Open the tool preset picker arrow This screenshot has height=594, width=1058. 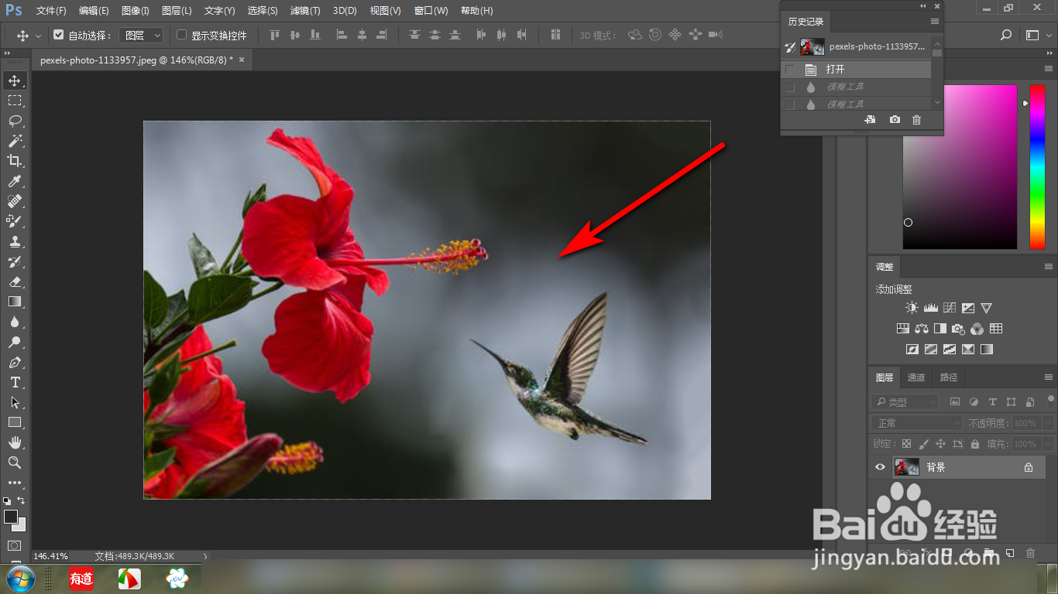pyautogui.click(x=38, y=36)
